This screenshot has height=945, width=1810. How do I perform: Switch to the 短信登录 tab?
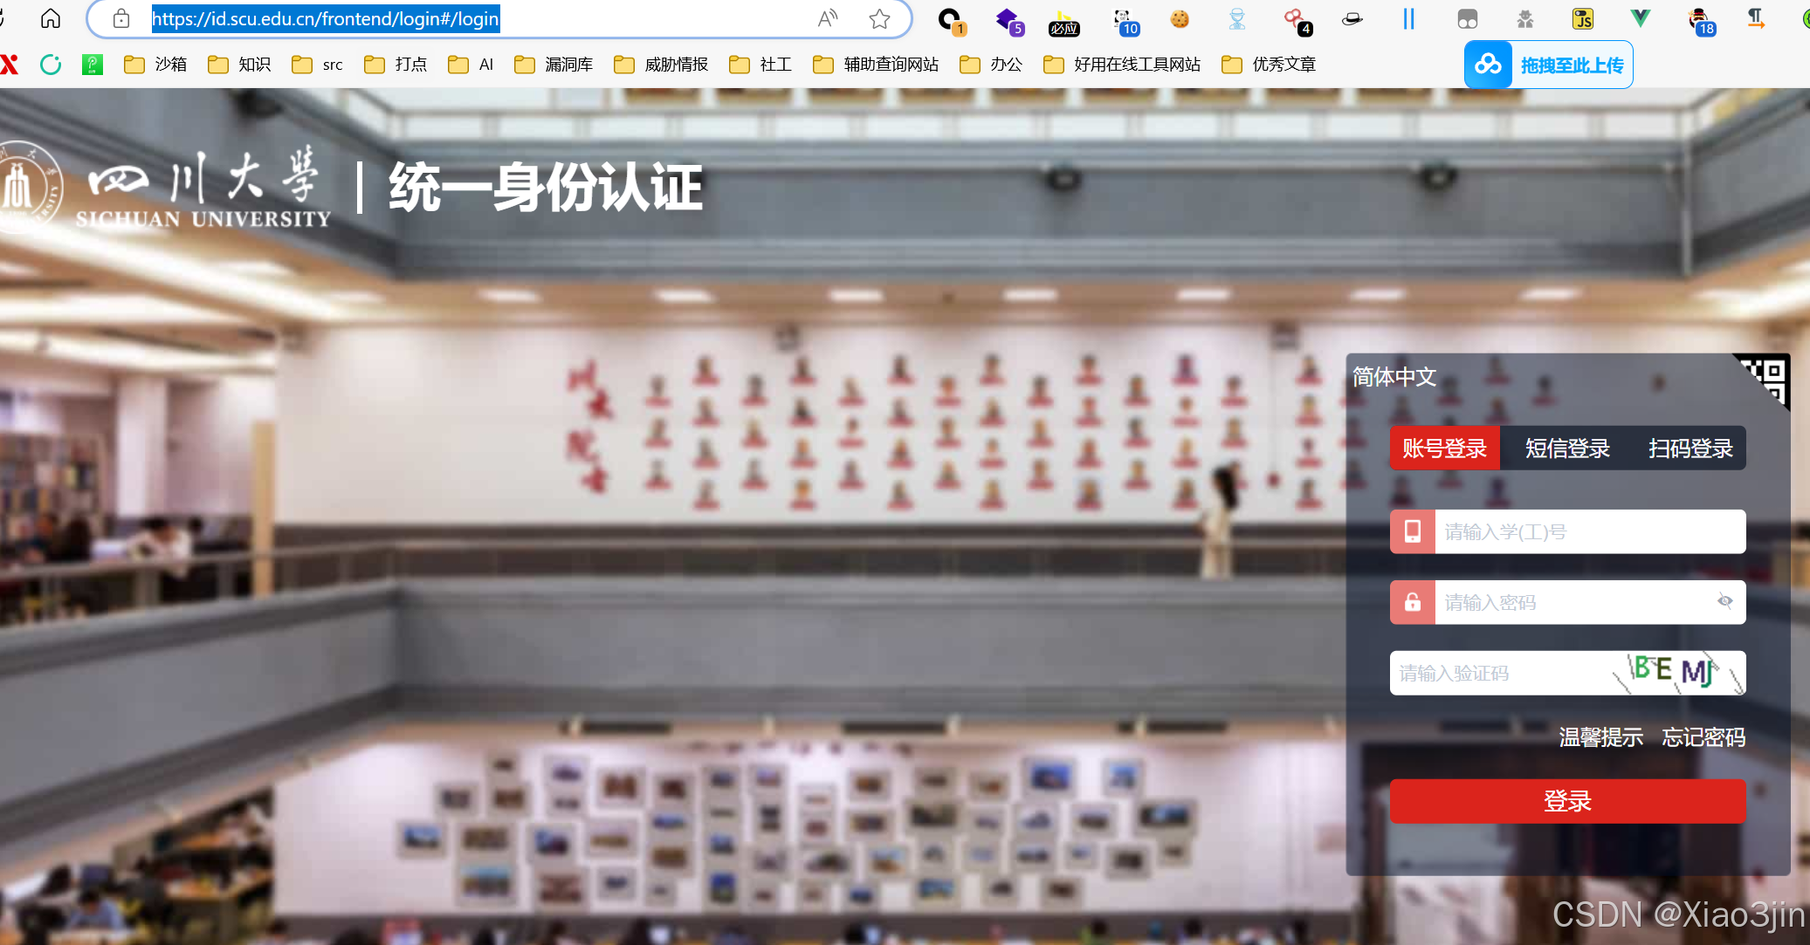[x=1567, y=449]
